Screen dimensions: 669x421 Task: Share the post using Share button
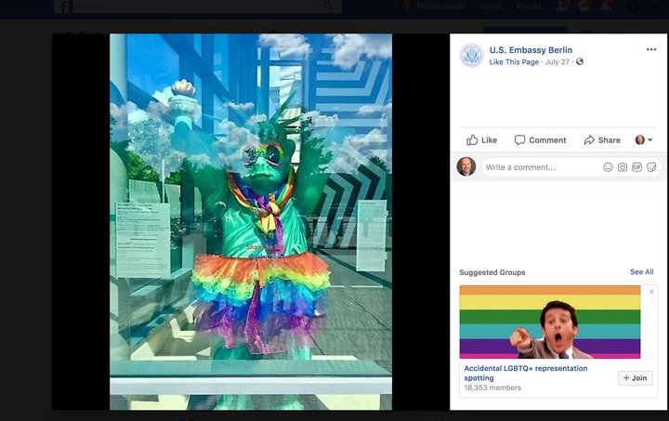602,140
